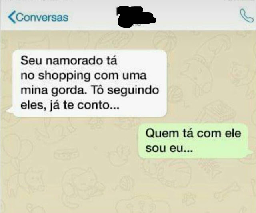This screenshot has height=213, width=256.
Task: Click the word "shopping" in the message
Action: (x=64, y=76)
